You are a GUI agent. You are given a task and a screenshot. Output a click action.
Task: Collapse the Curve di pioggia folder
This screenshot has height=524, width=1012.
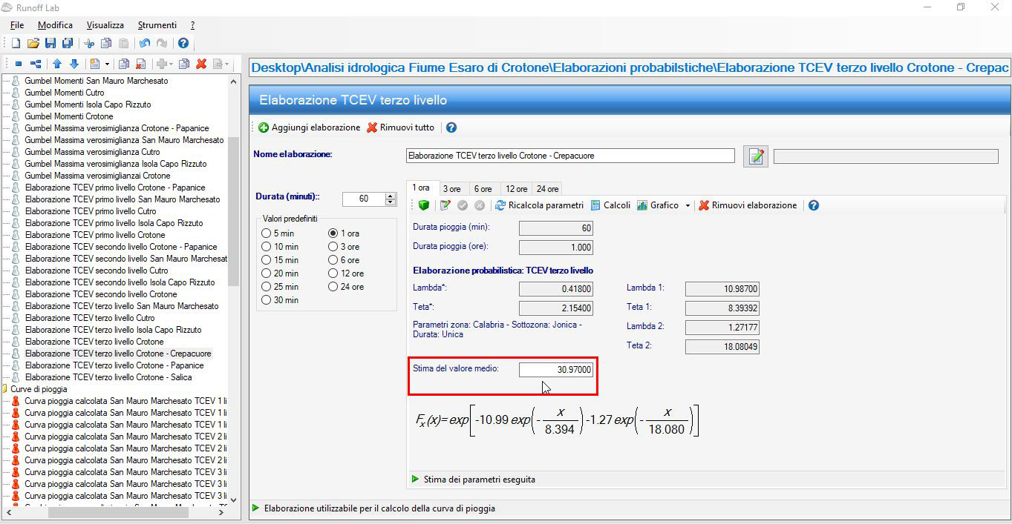5,388
